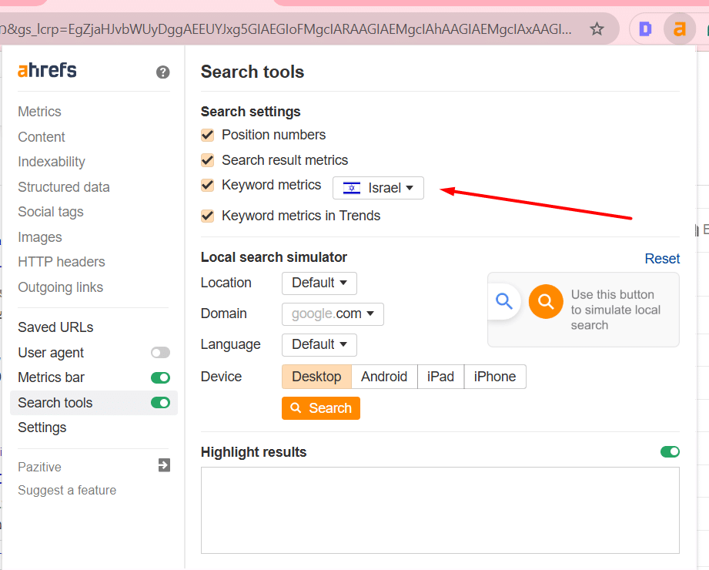The image size is (709, 570).
Task: Click the browser address bar URL
Action: pyautogui.click(x=286, y=29)
